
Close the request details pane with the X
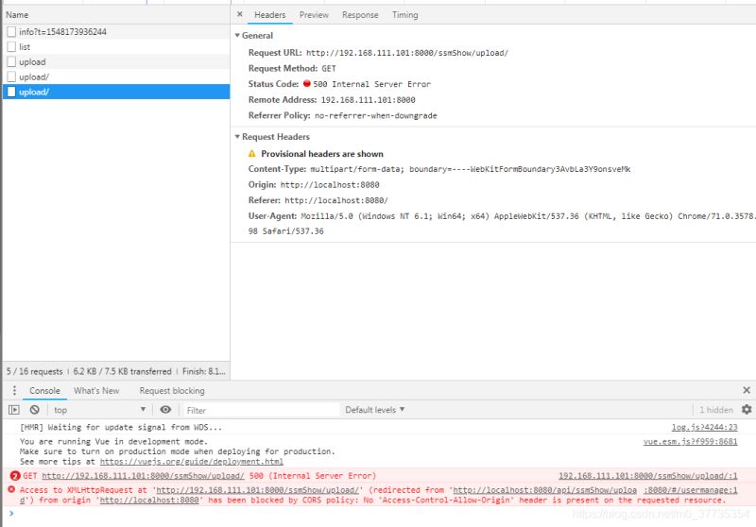[240, 14]
